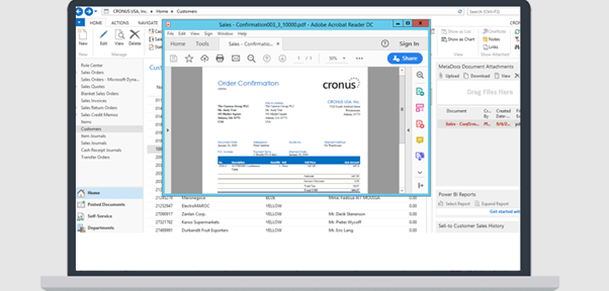Go back with the blue back arrow

79,12
